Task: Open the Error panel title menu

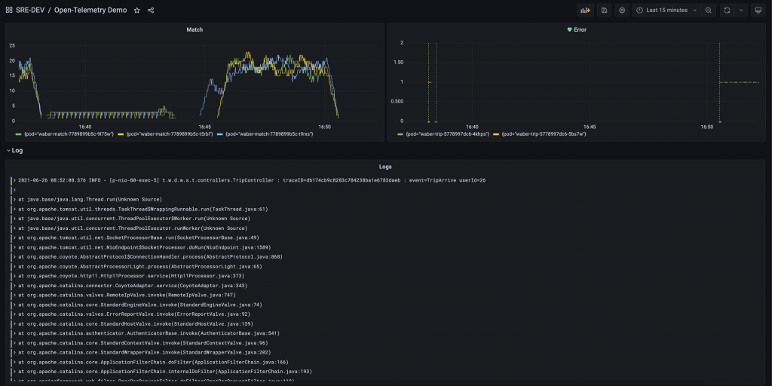Action: click(580, 29)
